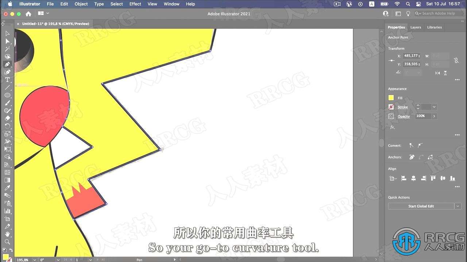Select the Column Graph tool
467x262 pixels.
pos(7,211)
